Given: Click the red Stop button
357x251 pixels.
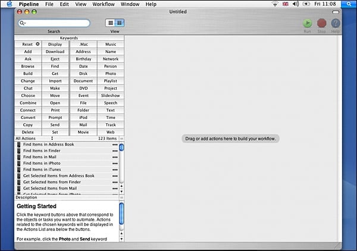Looking at the screenshot, I should coord(321,23).
